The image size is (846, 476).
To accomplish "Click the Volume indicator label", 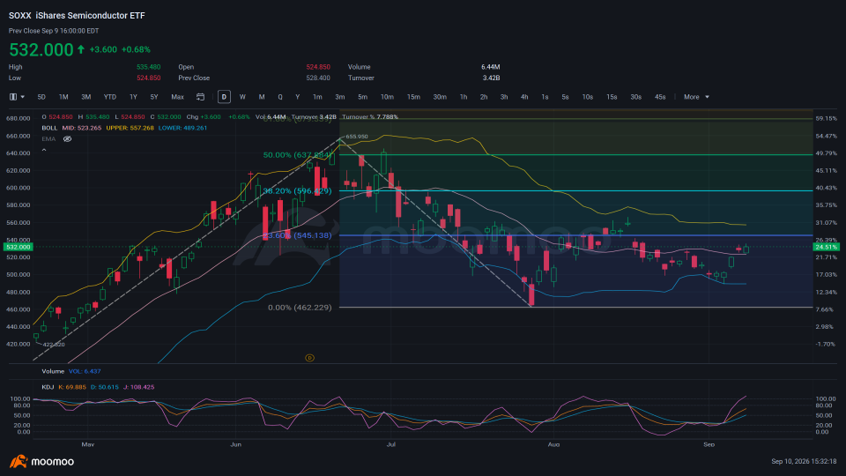I will point(53,371).
